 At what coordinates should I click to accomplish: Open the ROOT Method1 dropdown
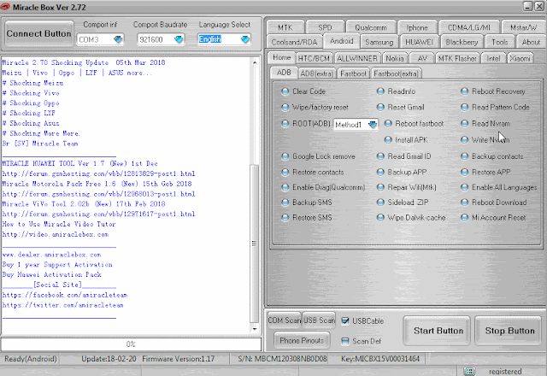coord(373,125)
